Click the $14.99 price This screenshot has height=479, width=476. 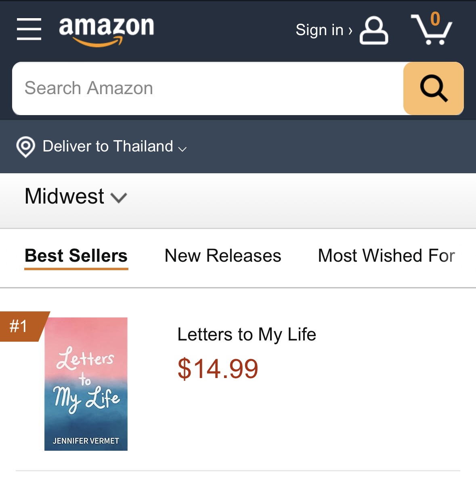click(x=218, y=369)
